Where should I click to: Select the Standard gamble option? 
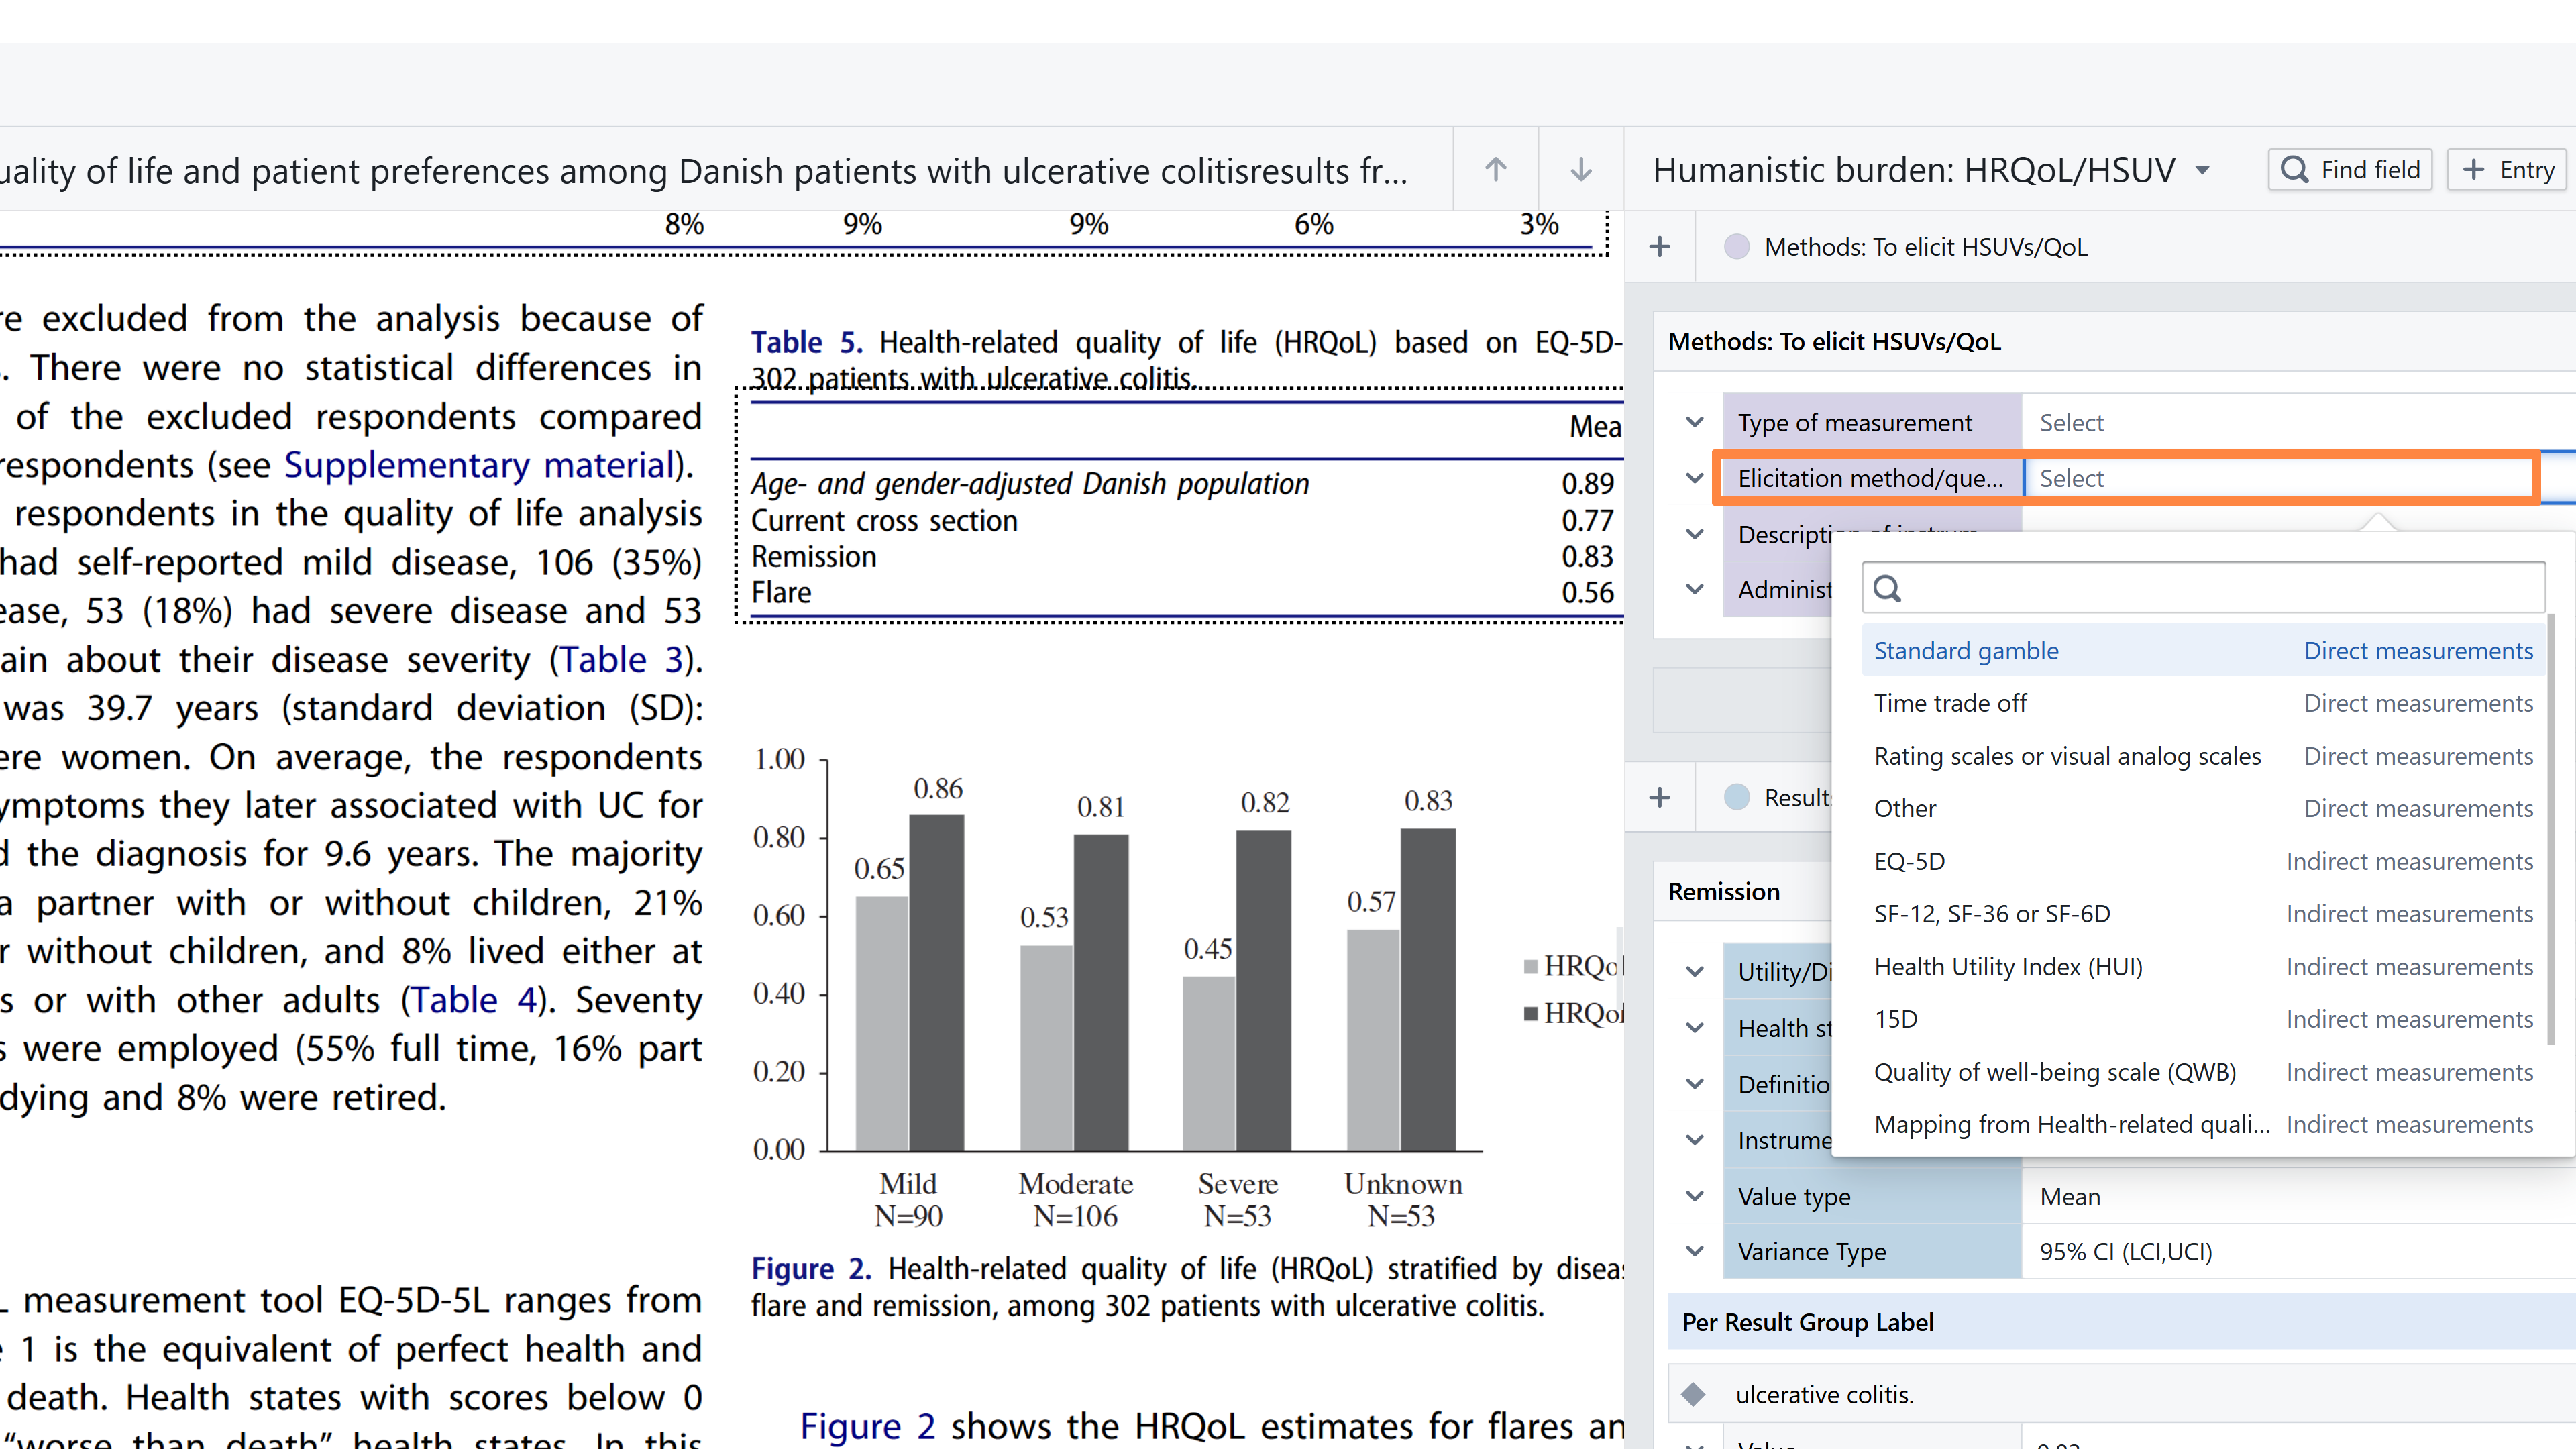(x=2203, y=651)
